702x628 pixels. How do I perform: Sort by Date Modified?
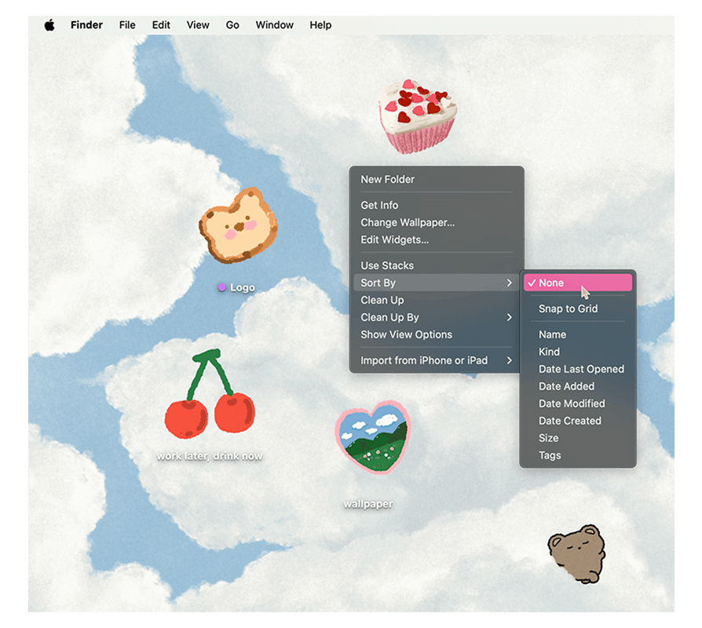(x=577, y=403)
